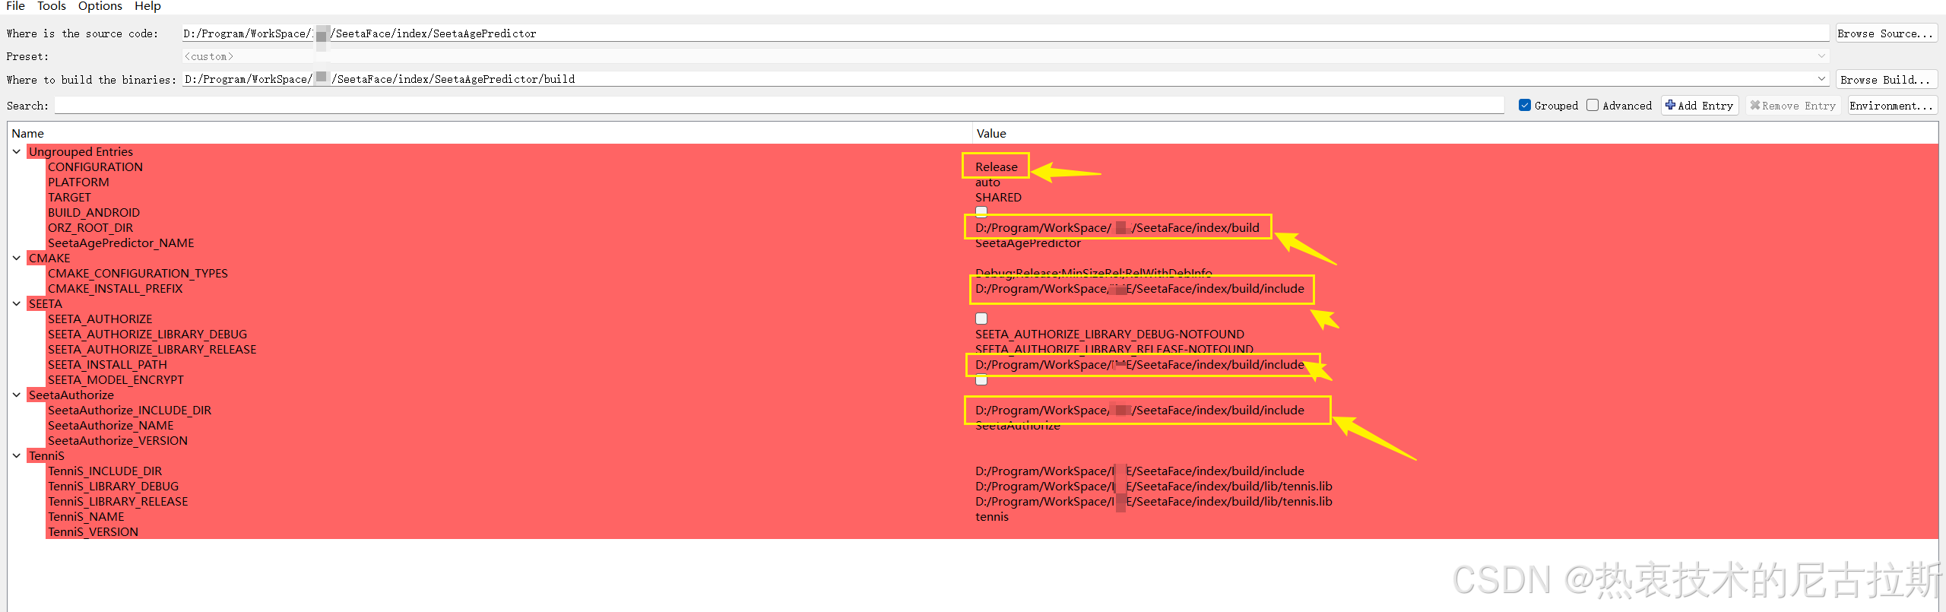Click the Add Entry button

(1700, 106)
